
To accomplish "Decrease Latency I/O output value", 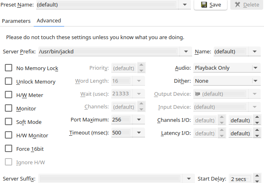I will coord(257,136).
